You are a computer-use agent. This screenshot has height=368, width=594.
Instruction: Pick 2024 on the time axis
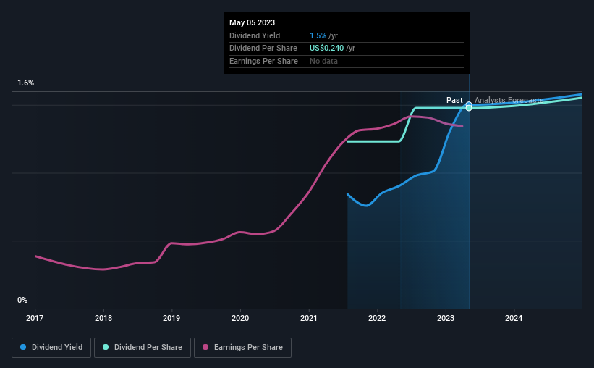(x=514, y=318)
